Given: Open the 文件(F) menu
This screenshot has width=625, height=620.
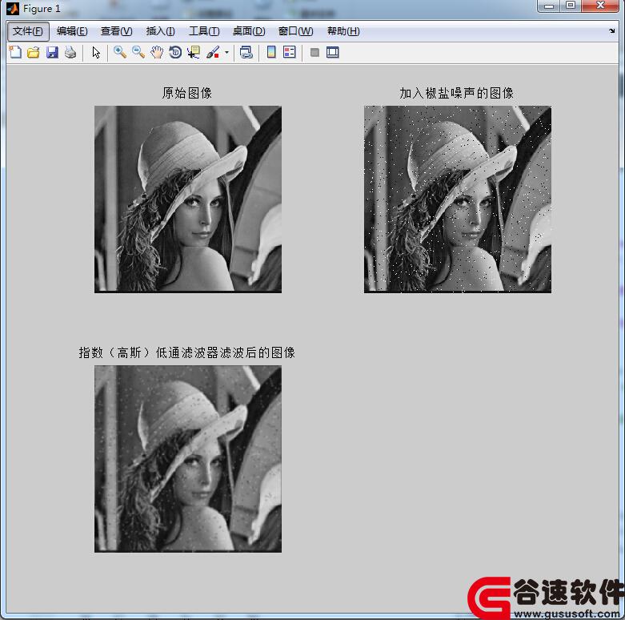Looking at the screenshot, I should point(28,31).
